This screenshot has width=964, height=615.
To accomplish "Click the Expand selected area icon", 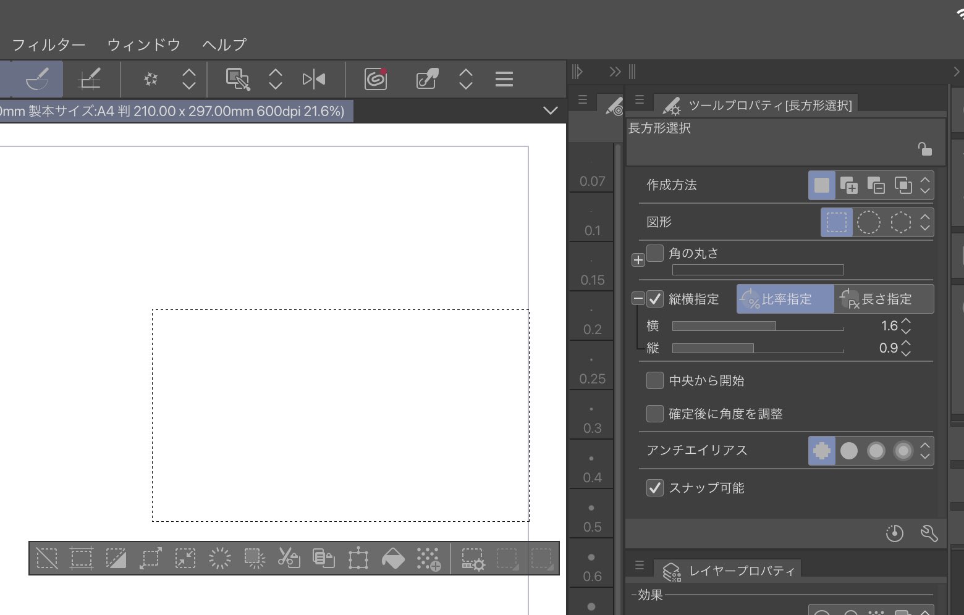I will (150, 558).
